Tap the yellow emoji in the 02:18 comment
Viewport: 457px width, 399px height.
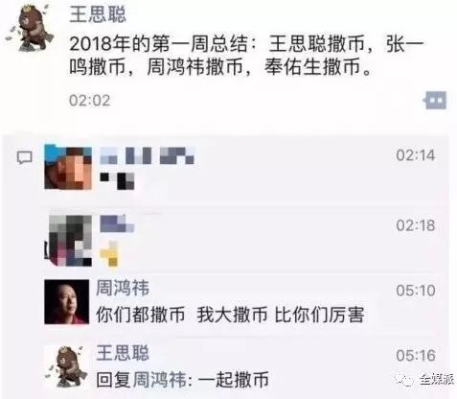tap(109, 254)
